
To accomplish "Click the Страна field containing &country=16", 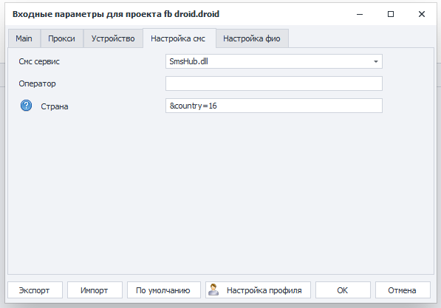I will 274,106.
